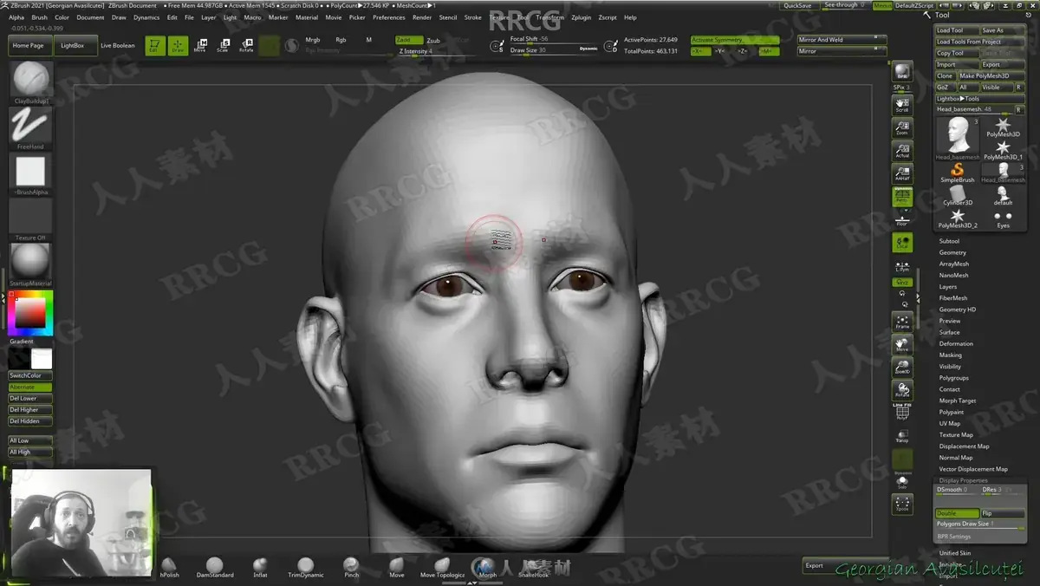The image size is (1040, 586).
Task: Click the Del Hidden button
Action: (29, 421)
